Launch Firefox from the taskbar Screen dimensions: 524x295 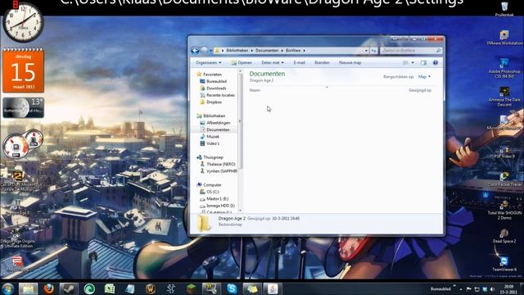pos(49,288)
